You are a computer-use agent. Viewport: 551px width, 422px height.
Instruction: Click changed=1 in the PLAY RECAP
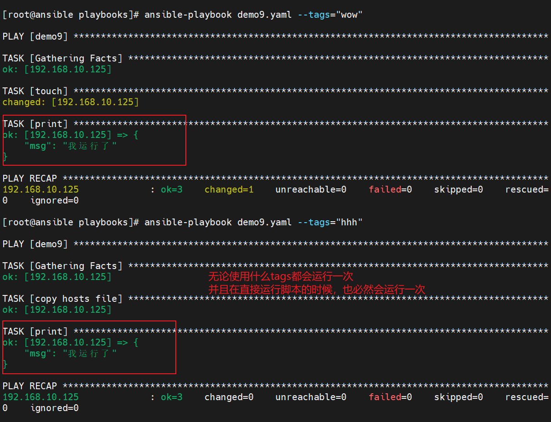click(229, 189)
